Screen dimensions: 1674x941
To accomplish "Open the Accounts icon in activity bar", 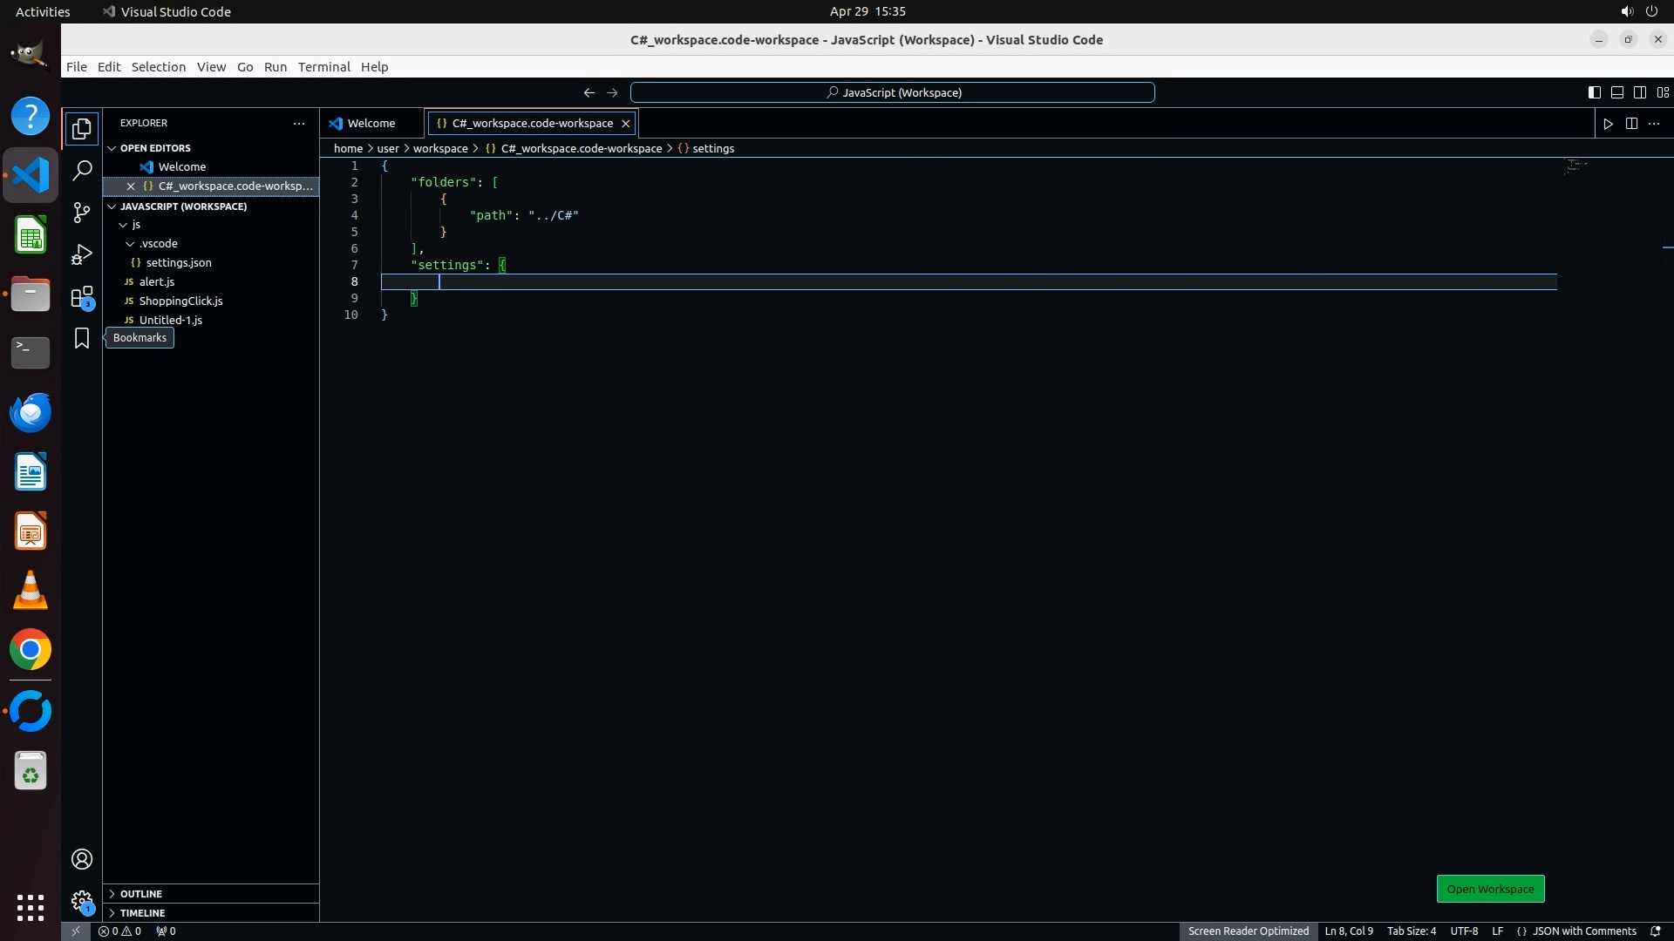I will (82, 859).
